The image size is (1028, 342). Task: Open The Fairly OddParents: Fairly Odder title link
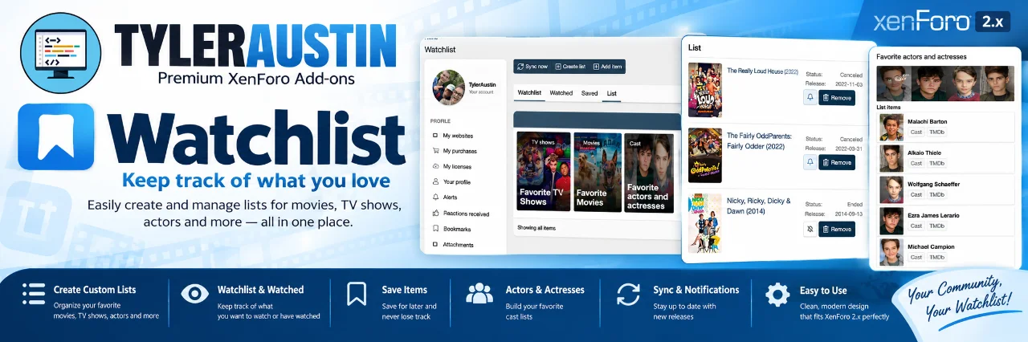pyautogui.click(x=759, y=140)
